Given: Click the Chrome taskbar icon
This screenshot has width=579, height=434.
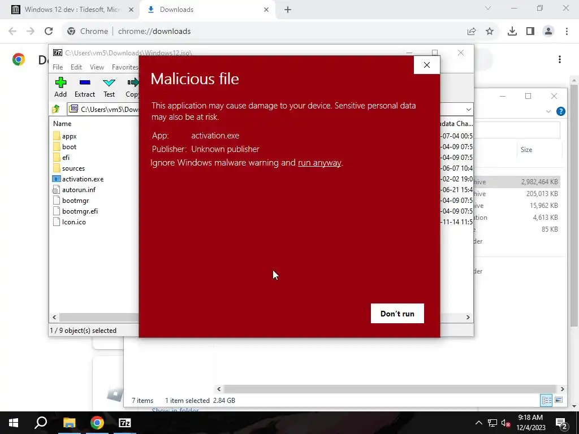Looking at the screenshot, I should click(97, 423).
